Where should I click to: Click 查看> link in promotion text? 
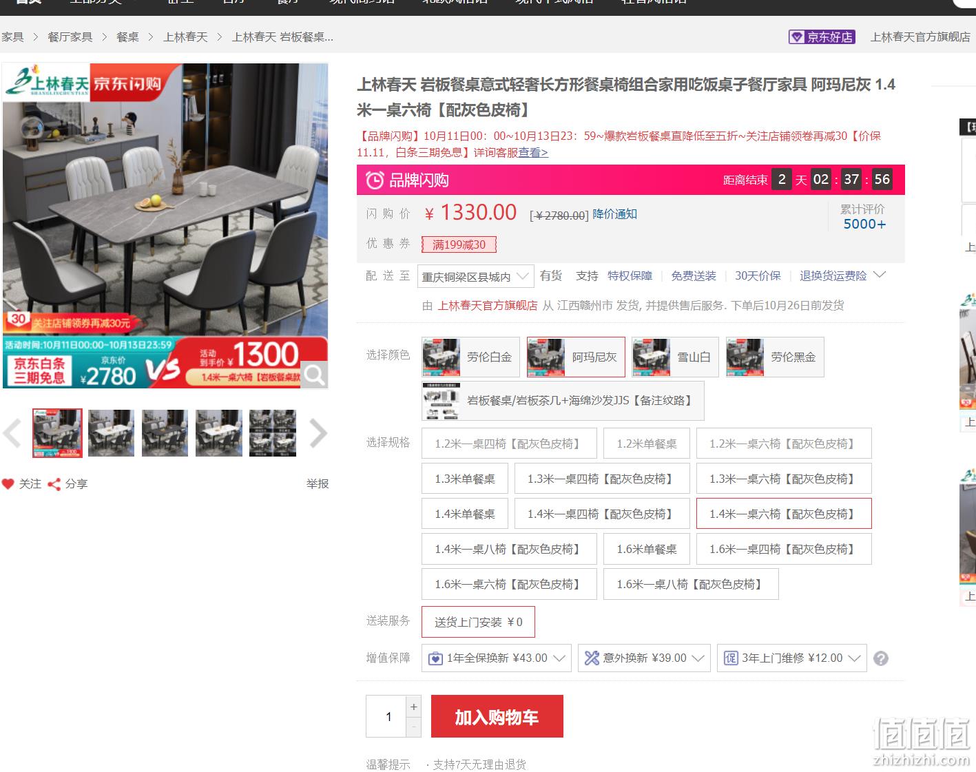tap(533, 152)
